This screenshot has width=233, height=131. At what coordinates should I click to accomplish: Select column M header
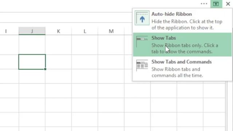tap(111, 31)
